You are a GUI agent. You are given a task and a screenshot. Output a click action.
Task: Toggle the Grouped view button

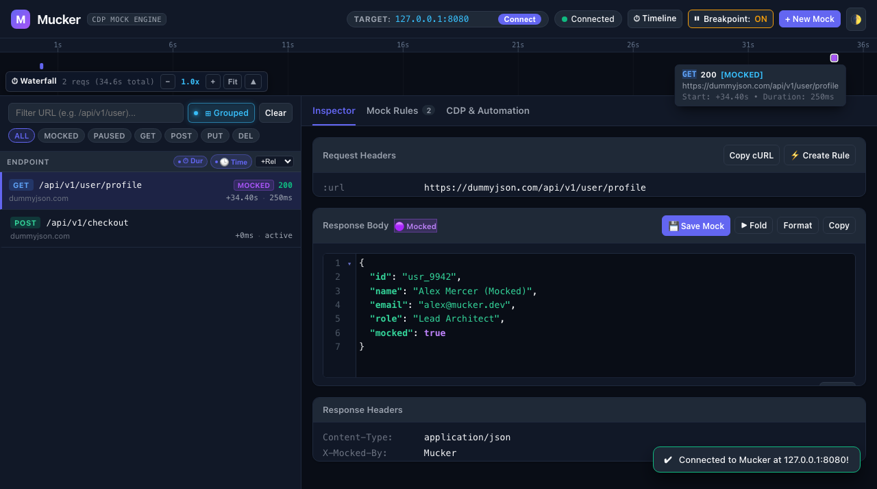[x=221, y=112]
